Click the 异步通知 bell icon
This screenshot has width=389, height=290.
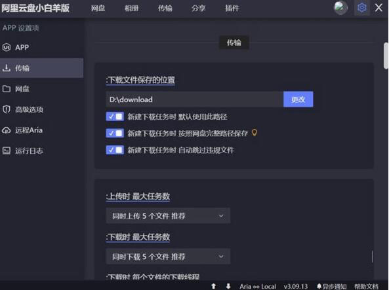tap(319, 286)
